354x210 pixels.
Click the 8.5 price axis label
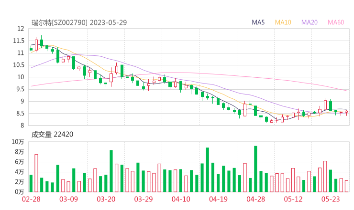(x=20, y=113)
